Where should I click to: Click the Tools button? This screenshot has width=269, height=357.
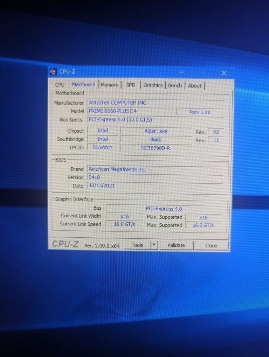(137, 245)
